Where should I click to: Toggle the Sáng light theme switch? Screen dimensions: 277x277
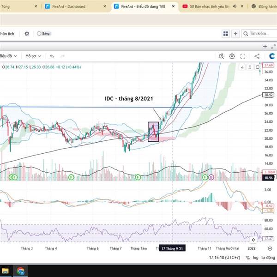(x=44, y=34)
